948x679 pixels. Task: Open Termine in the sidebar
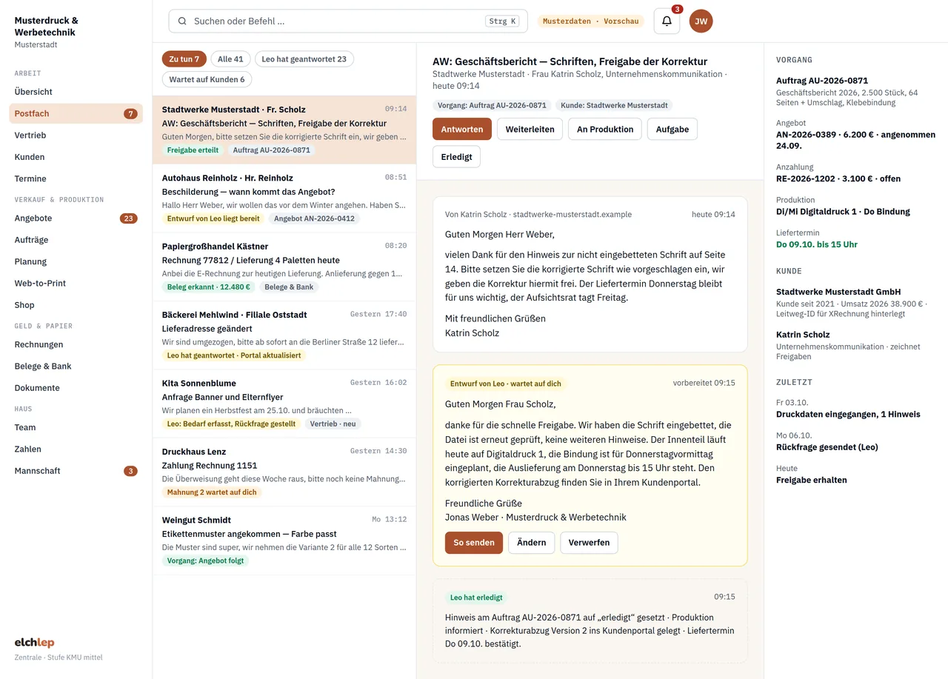pyautogui.click(x=76, y=178)
